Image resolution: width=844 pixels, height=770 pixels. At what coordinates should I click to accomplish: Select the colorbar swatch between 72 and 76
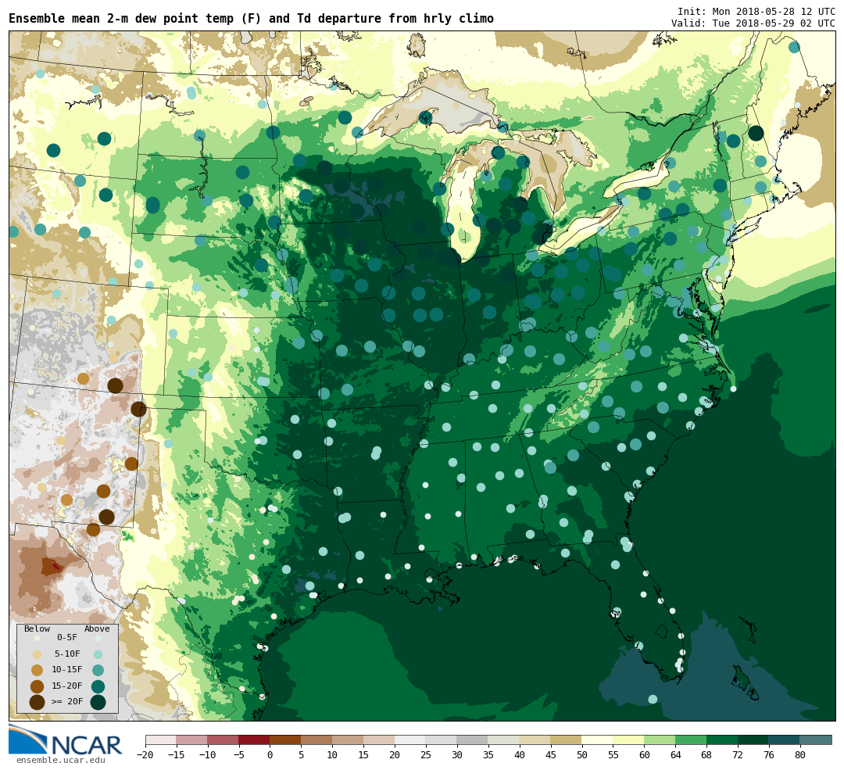pyautogui.click(x=753, y=740)
